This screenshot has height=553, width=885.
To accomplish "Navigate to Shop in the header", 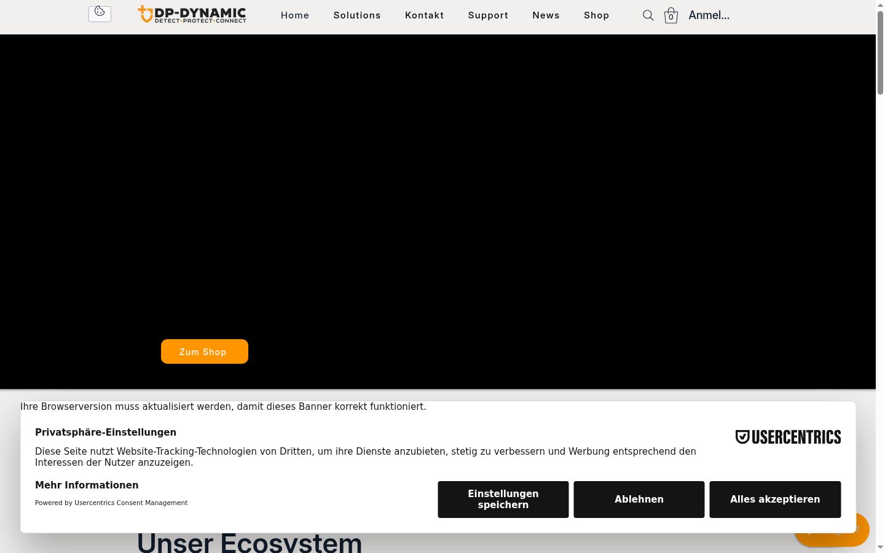I will [x=596, y=15].
